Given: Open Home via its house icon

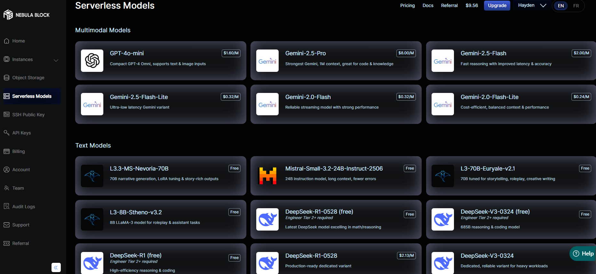Looking at the screenshot, I should click(x=6, y=41).
